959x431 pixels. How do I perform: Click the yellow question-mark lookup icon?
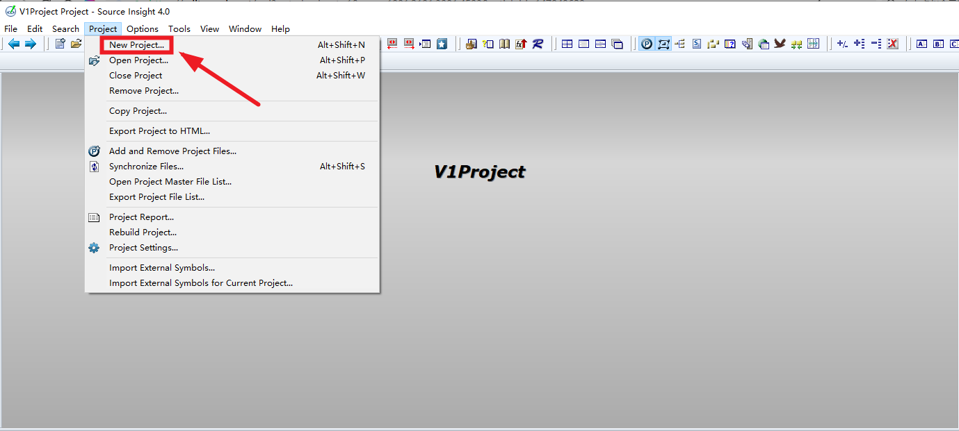pyautogui.click(x=488, y=44)
